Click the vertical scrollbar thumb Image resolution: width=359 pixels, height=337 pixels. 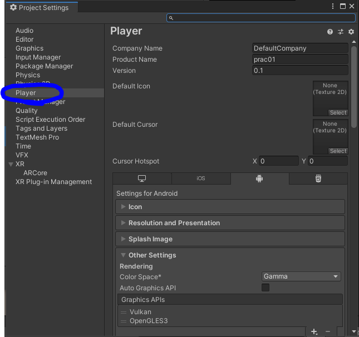click(354, 87)
